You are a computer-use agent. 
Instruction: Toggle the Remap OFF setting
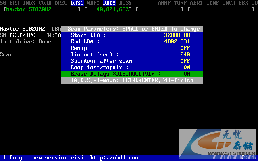pyautogui.click(x=185, y=48)
